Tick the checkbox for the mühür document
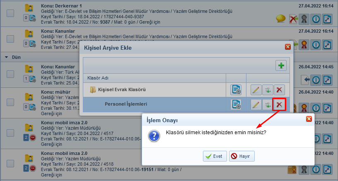The width and height of the screenshot is (338, 181). pos(10,102)
